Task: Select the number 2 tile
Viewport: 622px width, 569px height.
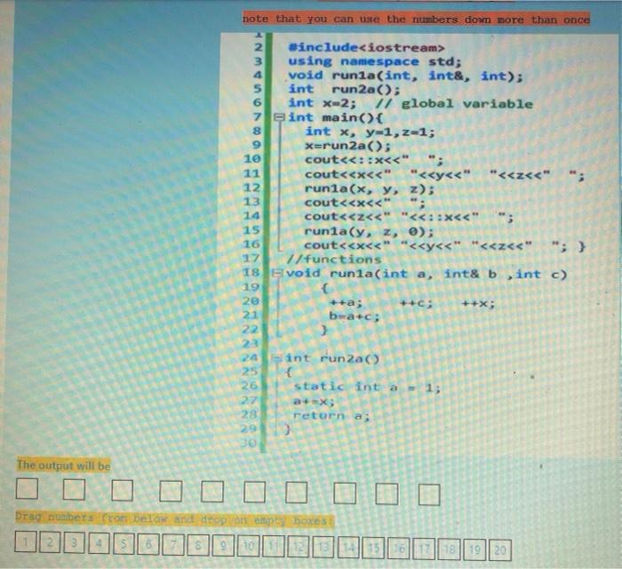Action: (x=50, y=543)
